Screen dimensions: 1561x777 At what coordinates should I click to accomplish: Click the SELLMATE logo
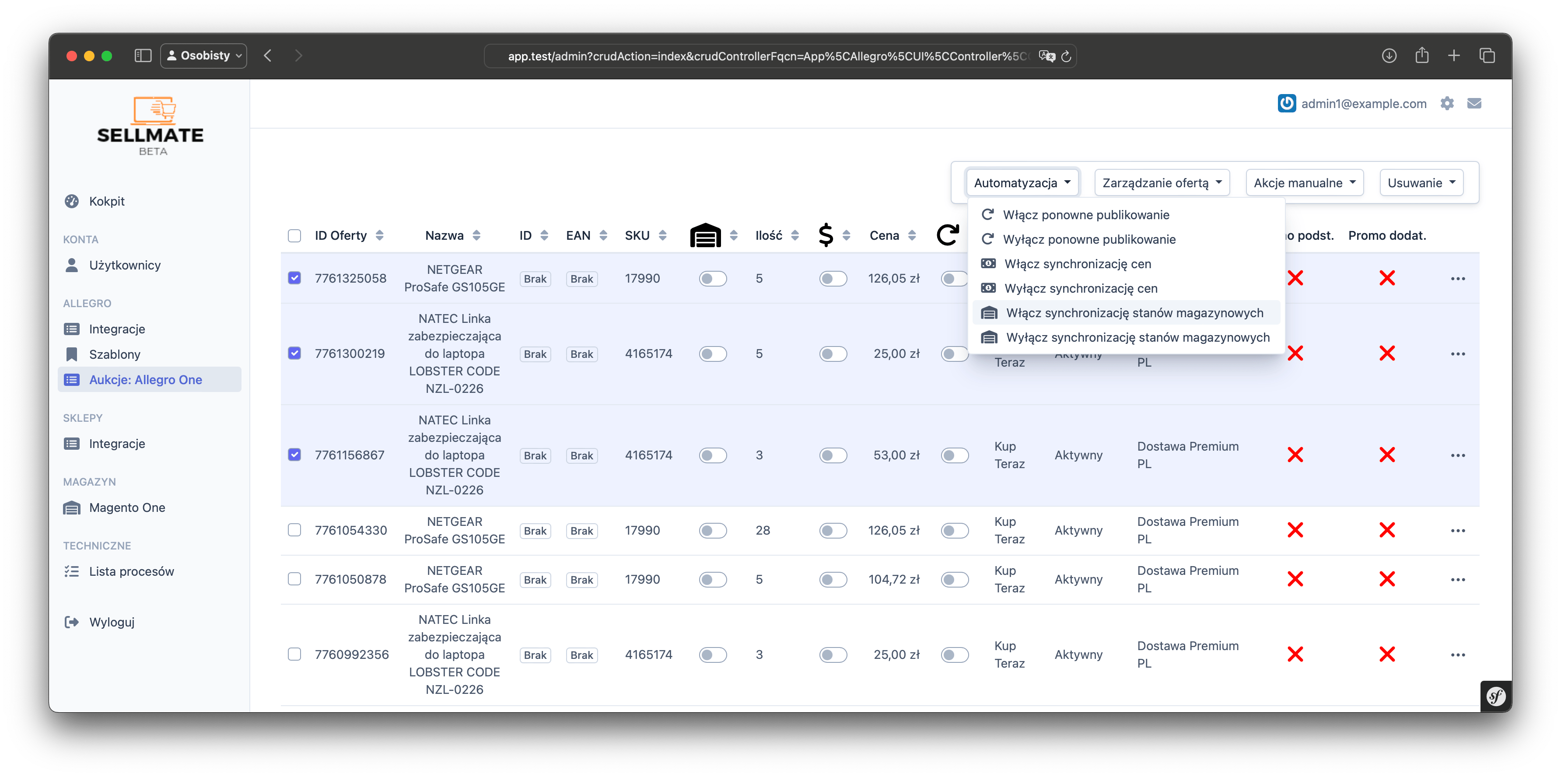[x=151, y=126]
